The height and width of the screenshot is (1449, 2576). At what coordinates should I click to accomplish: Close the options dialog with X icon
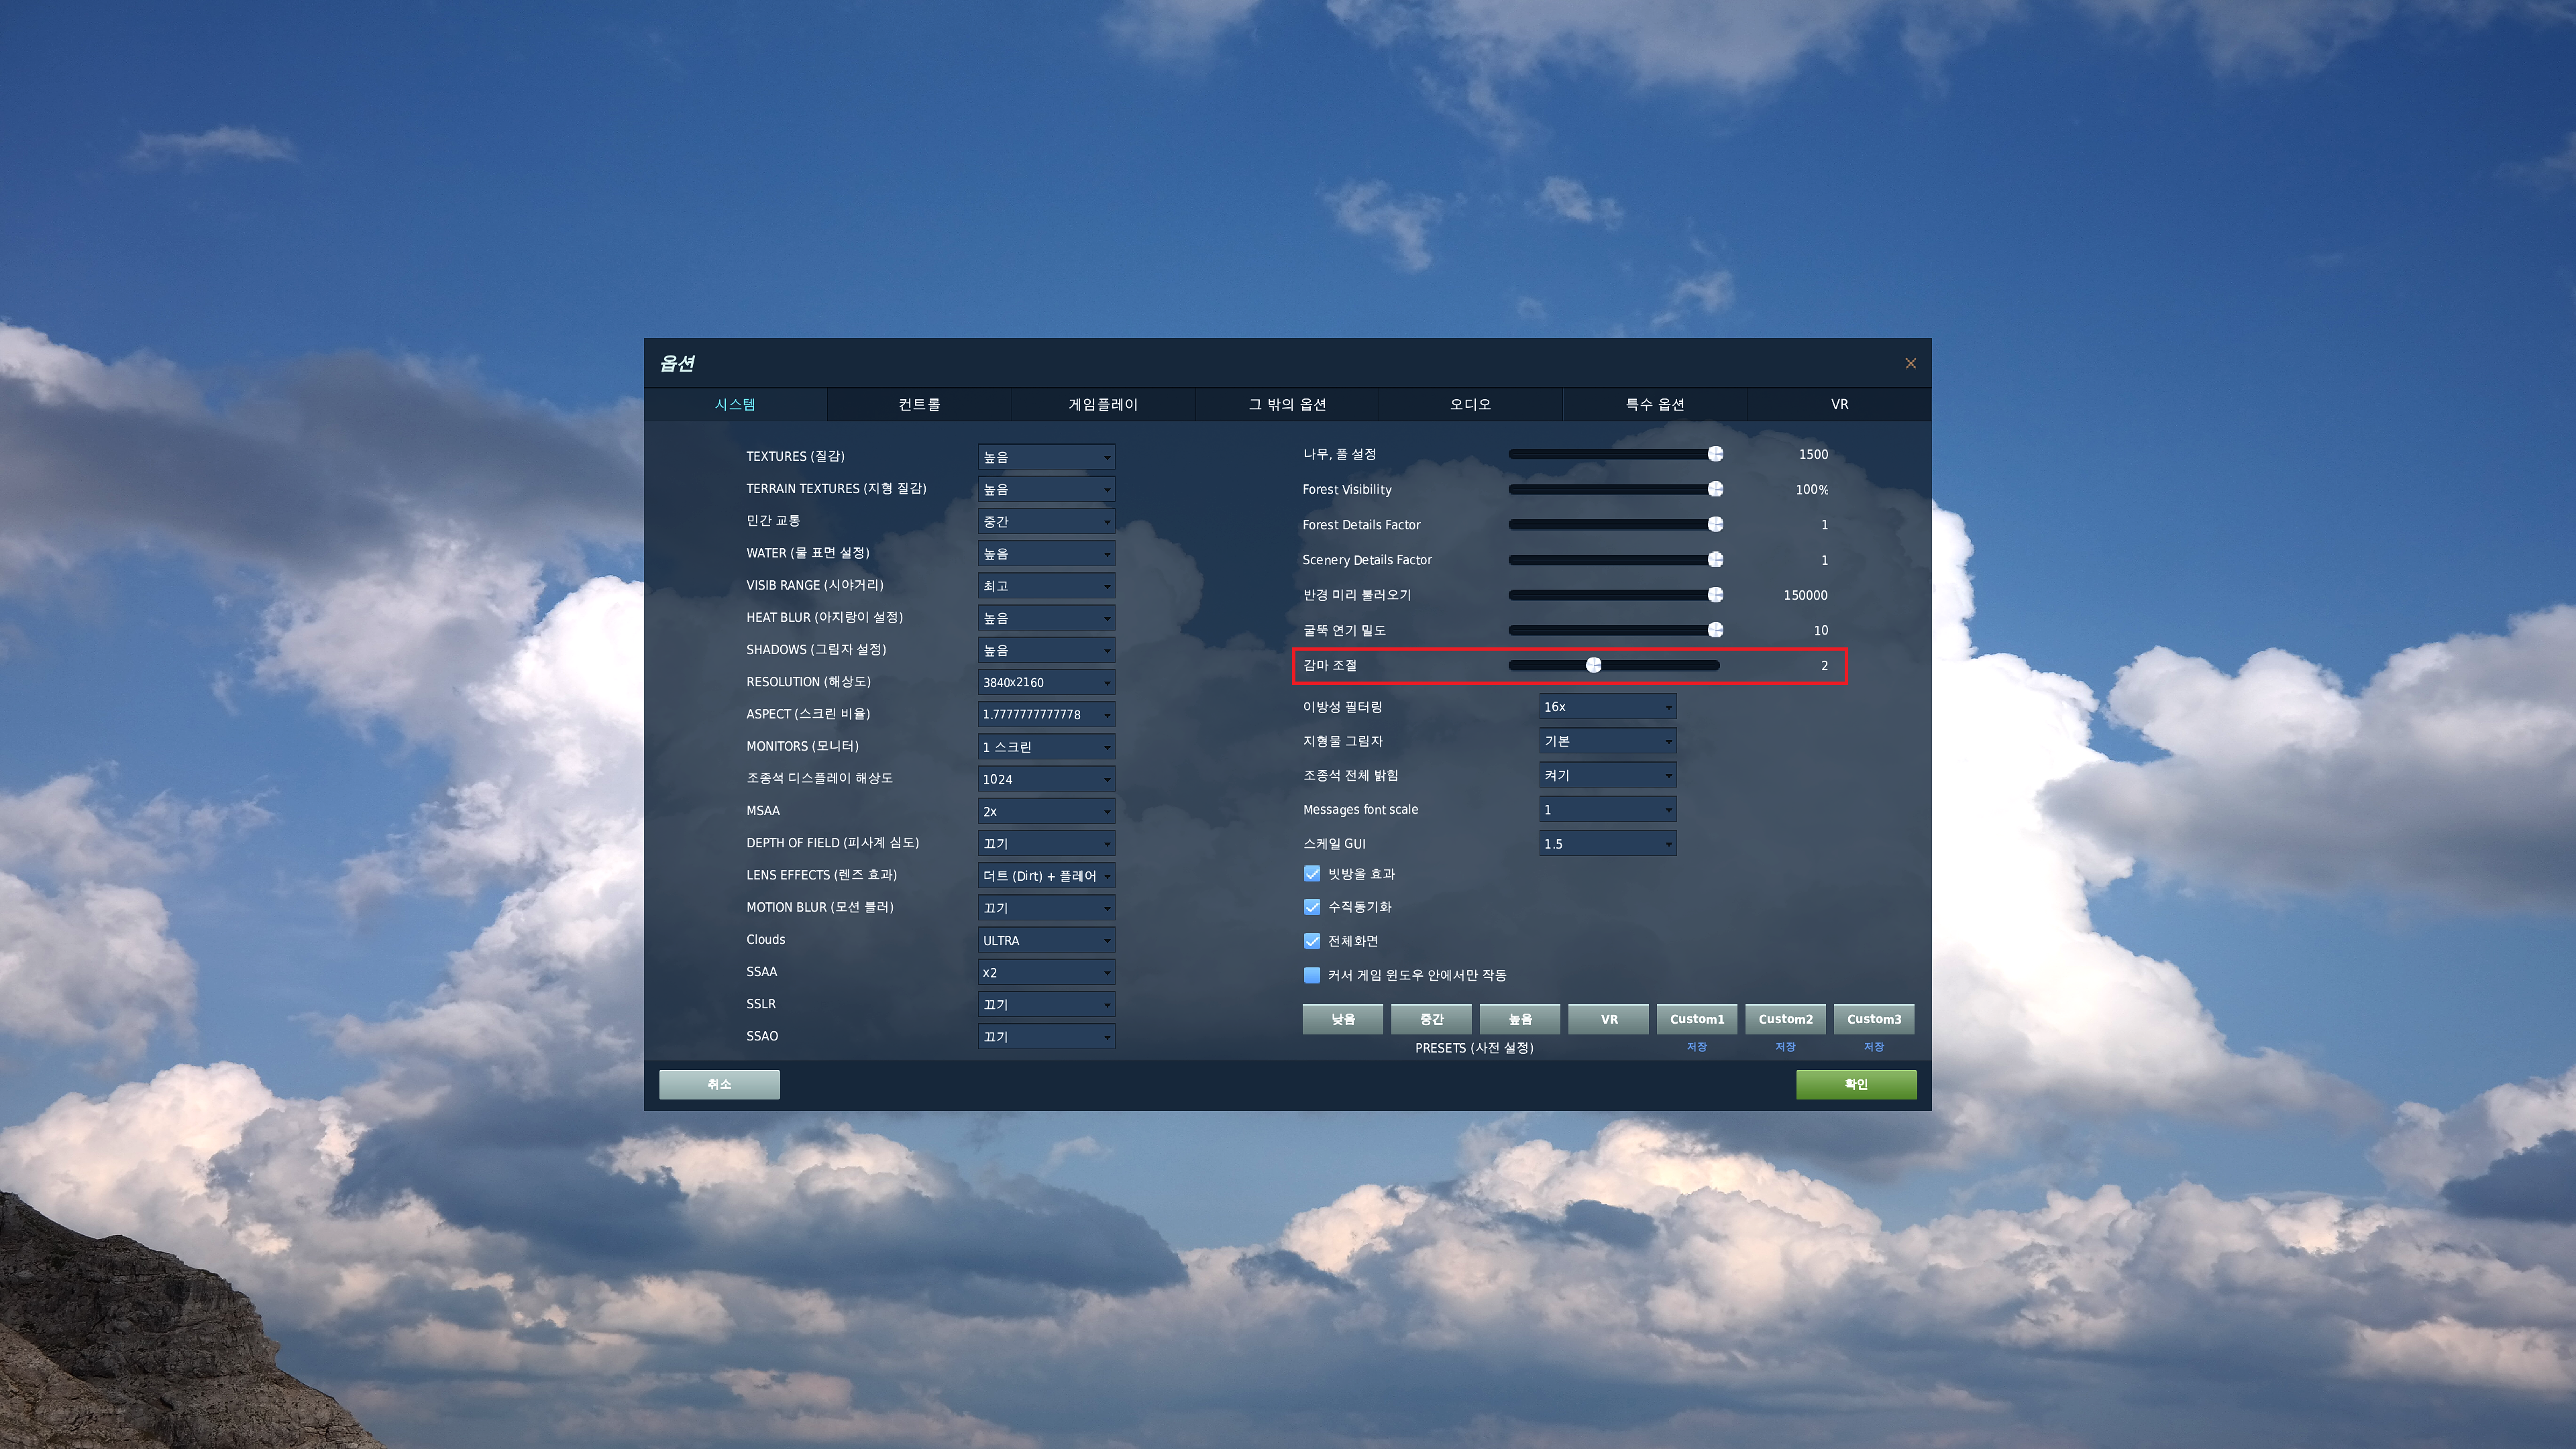1910,363
